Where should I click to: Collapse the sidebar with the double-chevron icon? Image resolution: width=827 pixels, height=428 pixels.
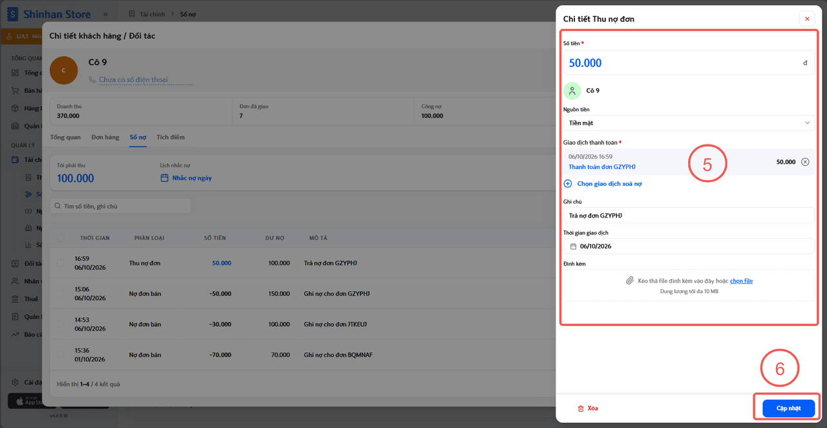[x=105, y=14]
